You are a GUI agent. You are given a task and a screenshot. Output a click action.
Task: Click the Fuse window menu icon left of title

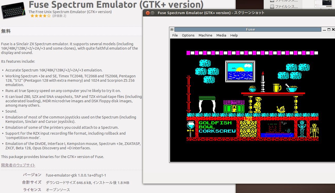tap(172, 29)
